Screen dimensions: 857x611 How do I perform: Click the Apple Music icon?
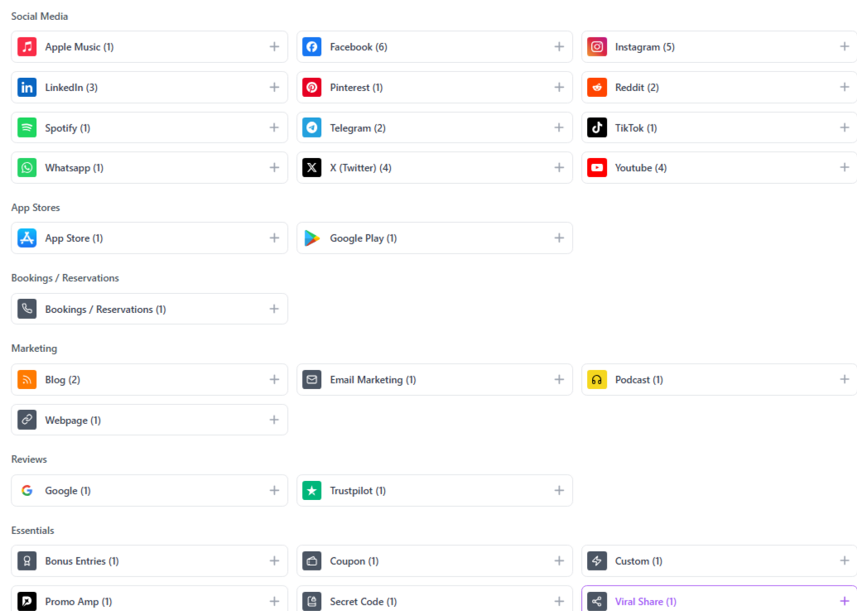[x=27, y=47]
